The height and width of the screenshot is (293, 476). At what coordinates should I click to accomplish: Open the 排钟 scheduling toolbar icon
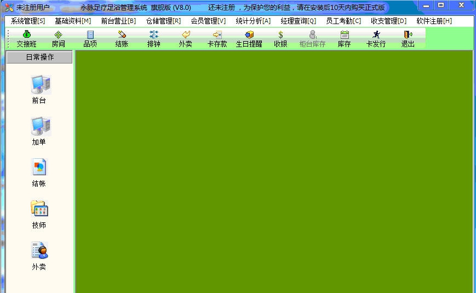[153, 39]
